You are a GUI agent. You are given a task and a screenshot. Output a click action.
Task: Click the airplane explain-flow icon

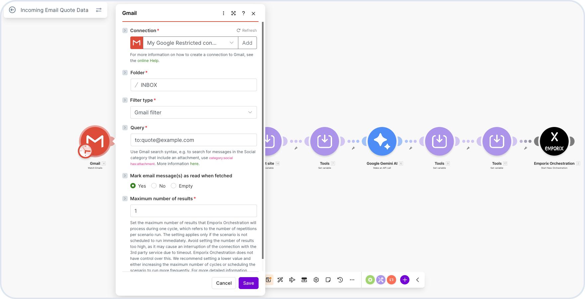[292, 280]
